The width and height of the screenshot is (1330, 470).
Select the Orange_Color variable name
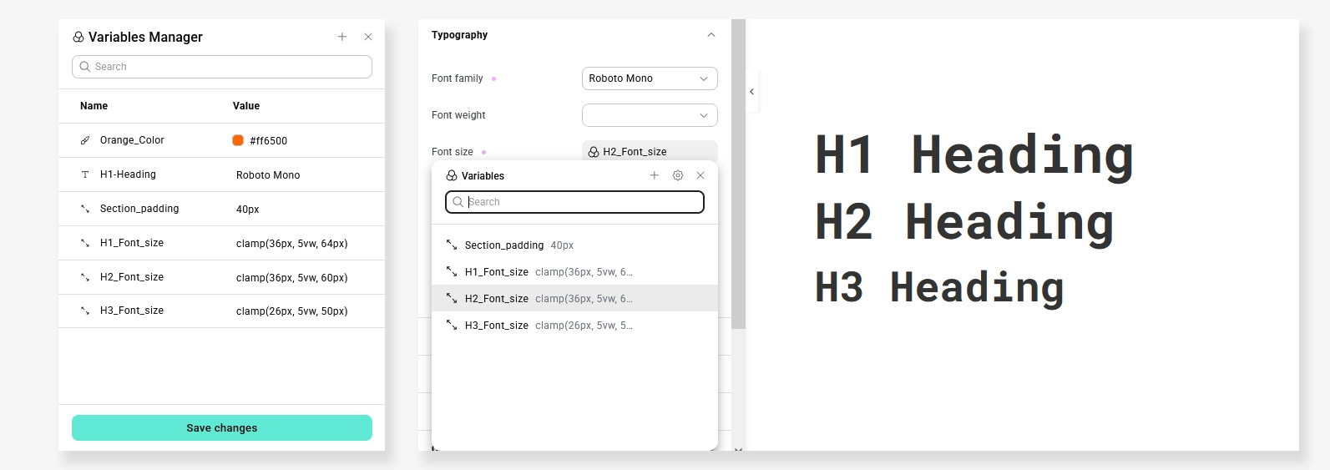coord(132,140)
